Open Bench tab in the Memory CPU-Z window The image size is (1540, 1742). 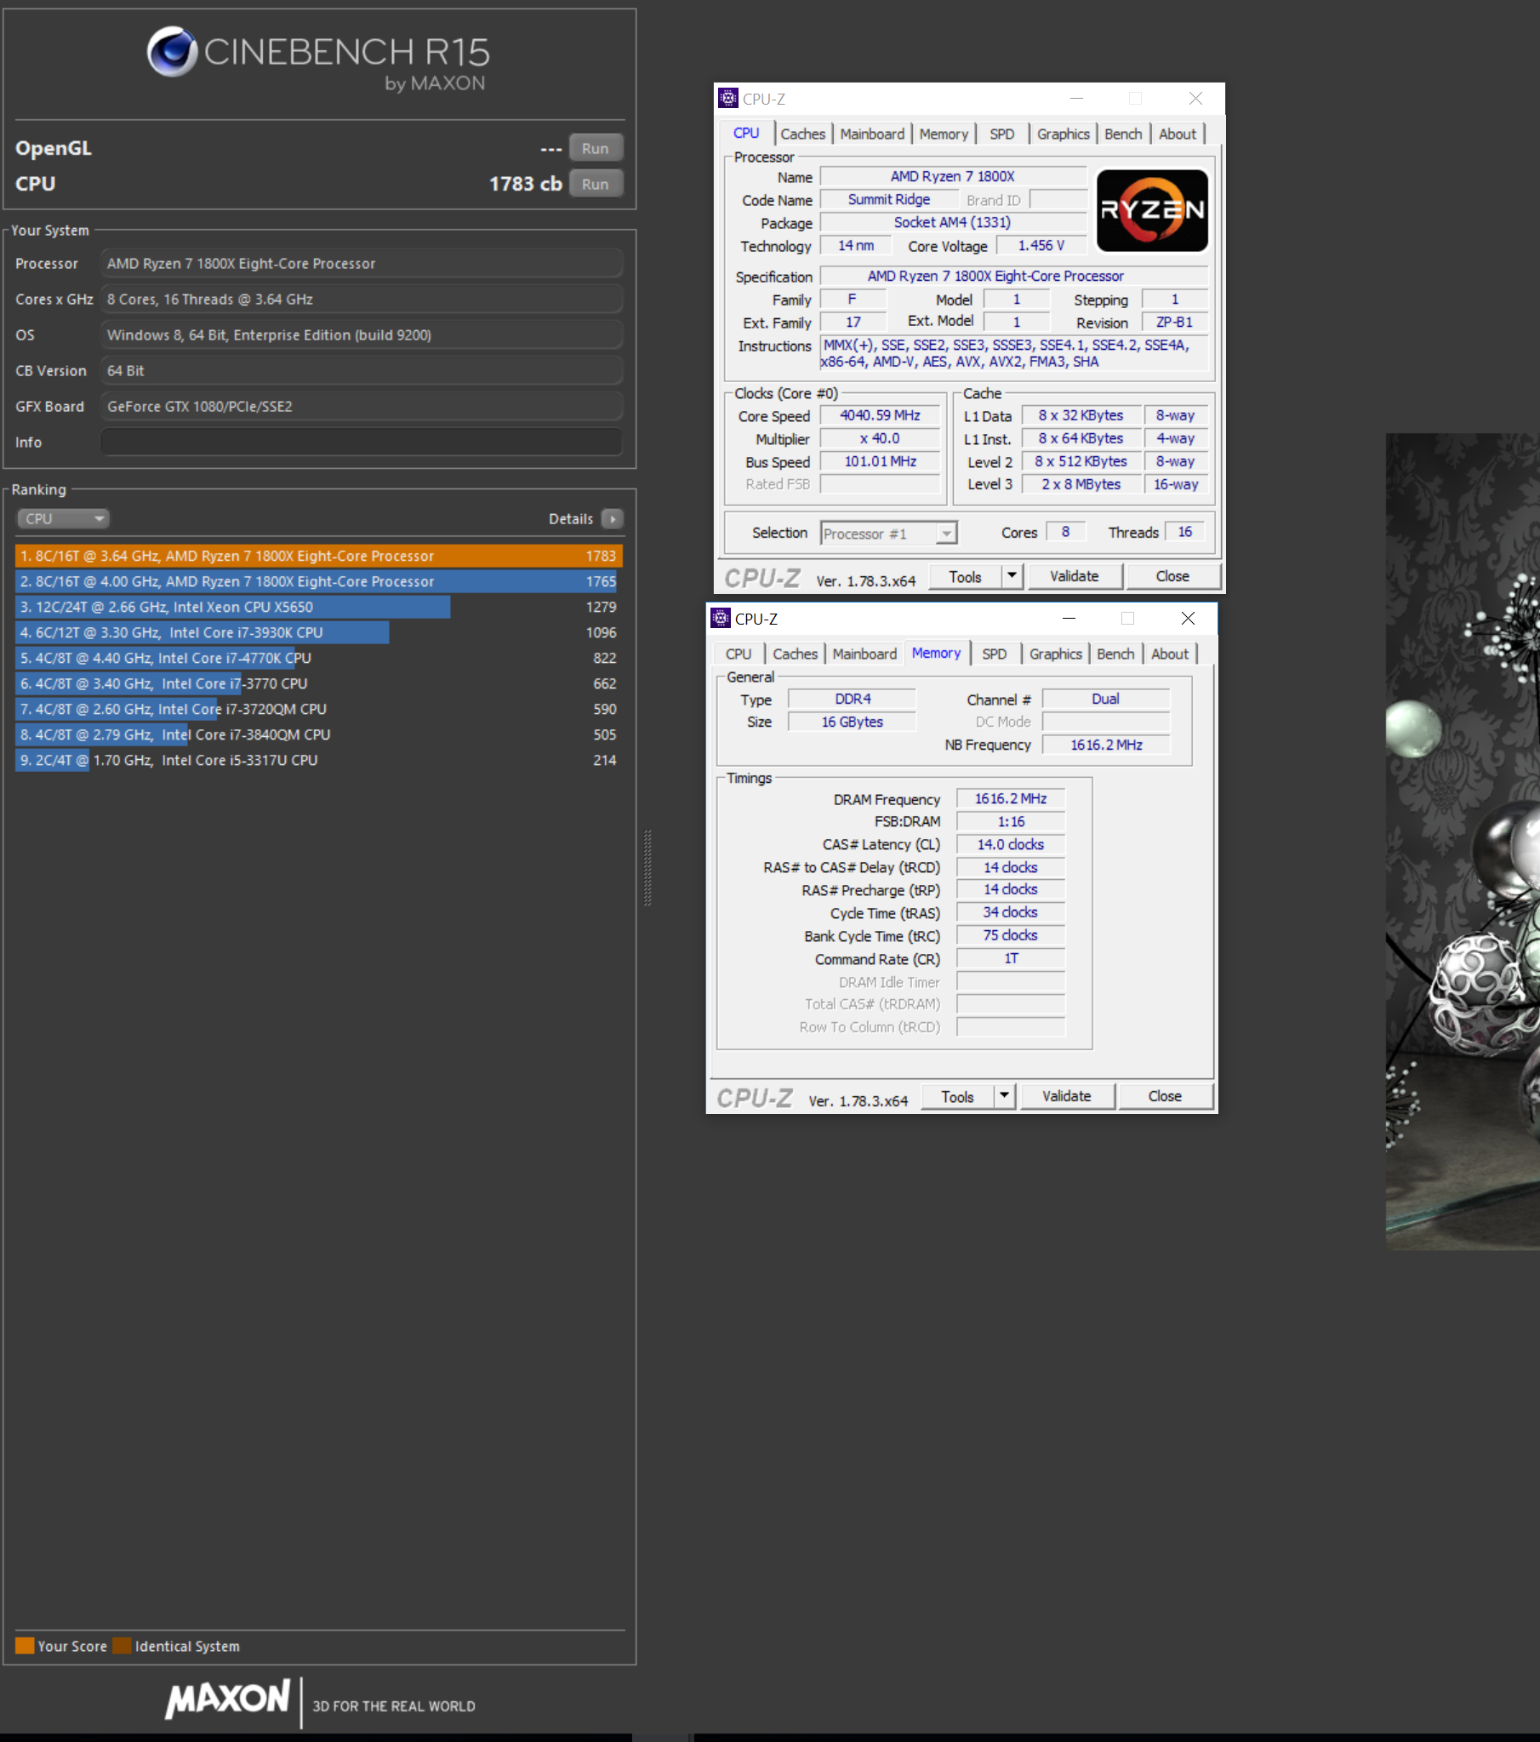(1115, 654)
